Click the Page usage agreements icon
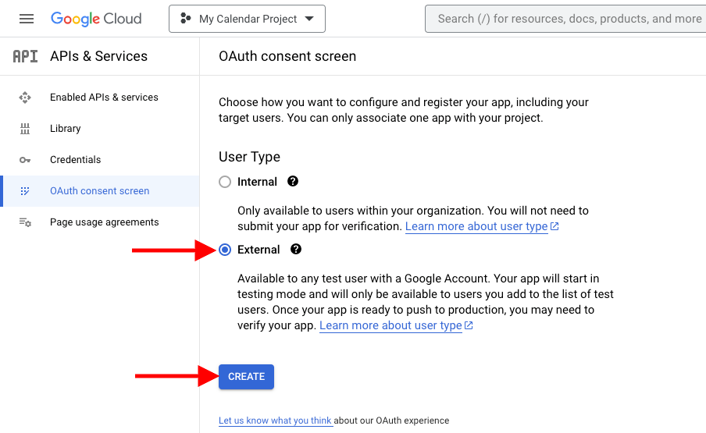706x433 pixels. pyautogui.click(x=25, y=222)
